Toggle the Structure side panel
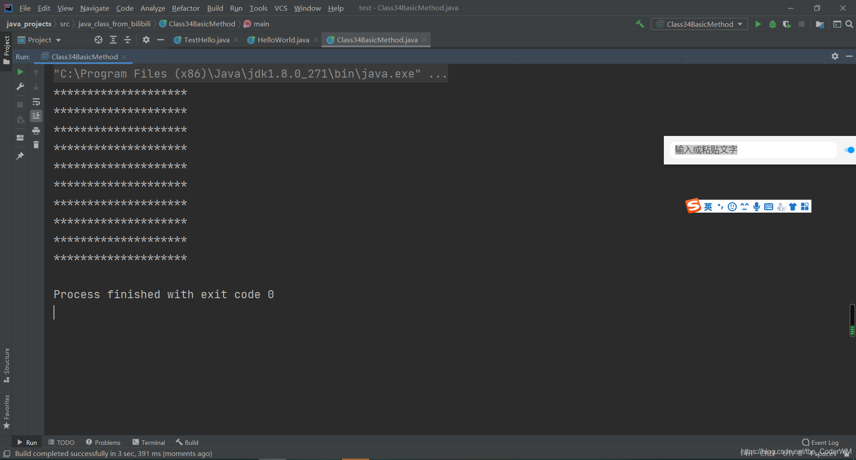The height and width of the screenshot is (460, 856). (x=6, y=365)
